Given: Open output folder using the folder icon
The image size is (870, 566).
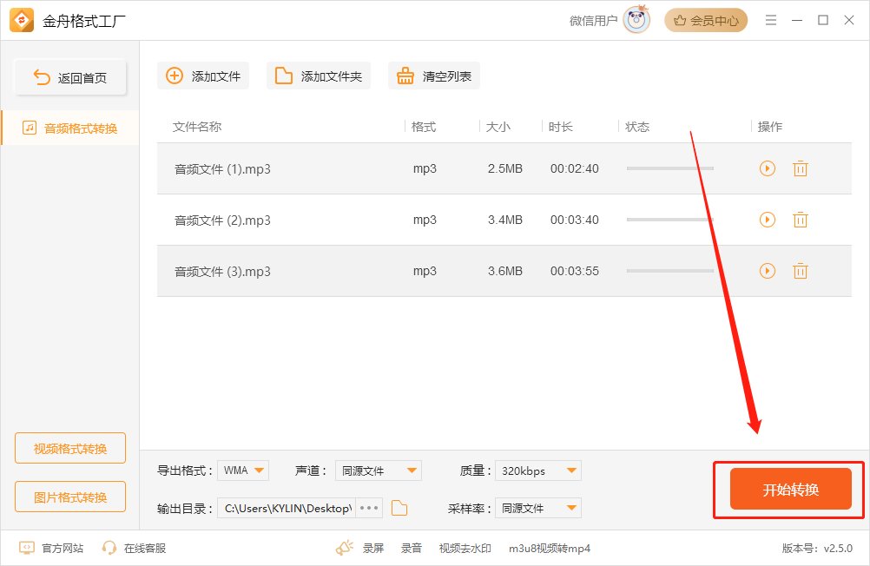Looking at the screenshot, I should point(399,507).
